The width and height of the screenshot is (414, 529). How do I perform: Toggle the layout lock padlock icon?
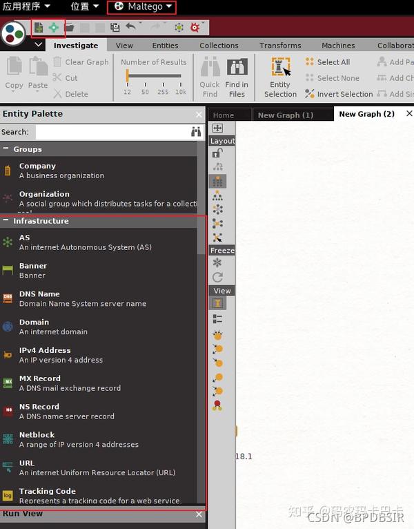click(217, 153)
